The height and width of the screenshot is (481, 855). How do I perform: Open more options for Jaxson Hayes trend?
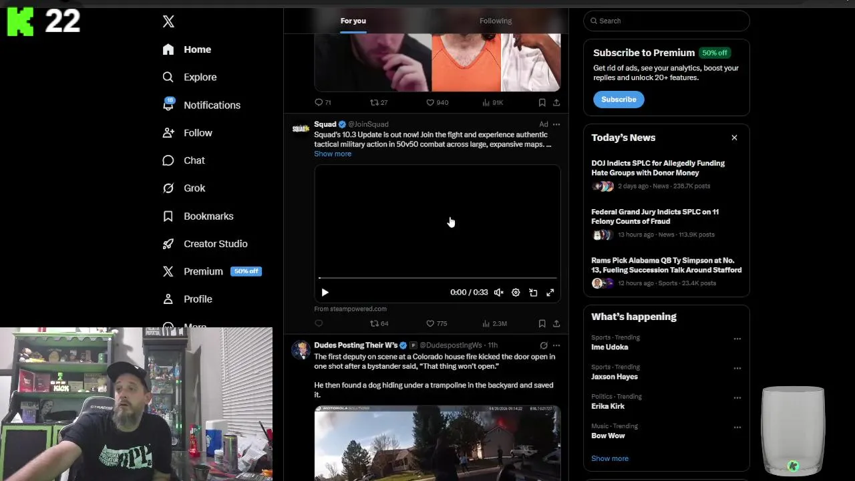click(x=737, y=368)
